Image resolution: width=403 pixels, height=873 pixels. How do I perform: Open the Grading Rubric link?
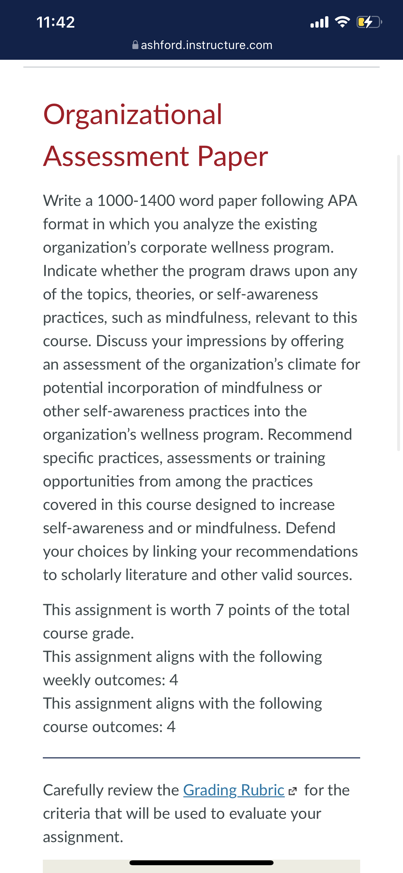234,790
